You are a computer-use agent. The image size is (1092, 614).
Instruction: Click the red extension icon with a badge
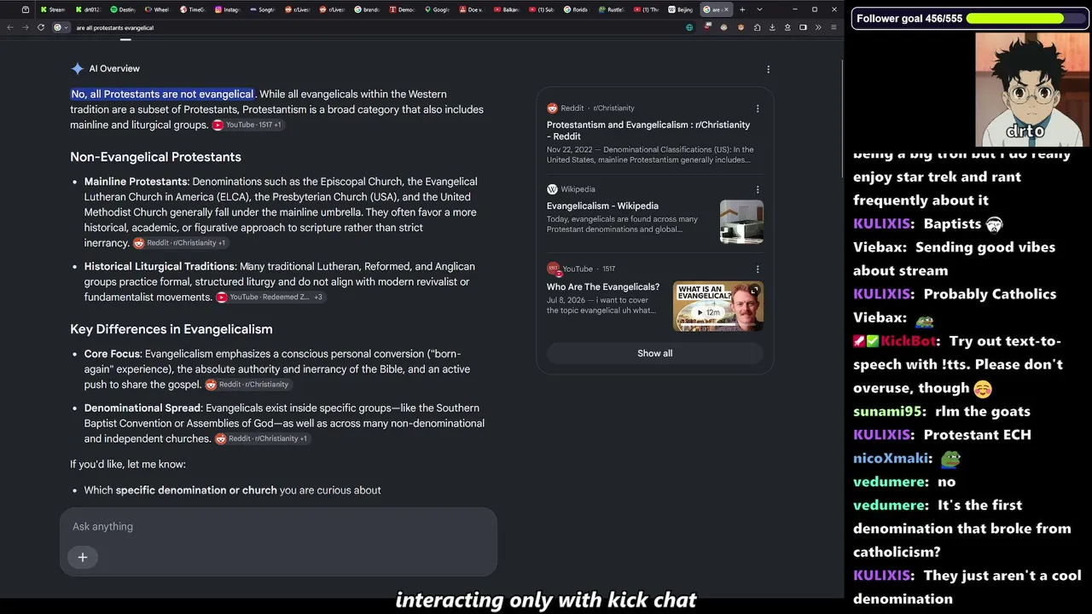coord(708,27)
